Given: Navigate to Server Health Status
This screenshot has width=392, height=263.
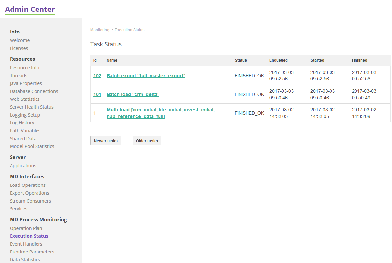Looking at the screenshot, I should [x=32, y=107].
